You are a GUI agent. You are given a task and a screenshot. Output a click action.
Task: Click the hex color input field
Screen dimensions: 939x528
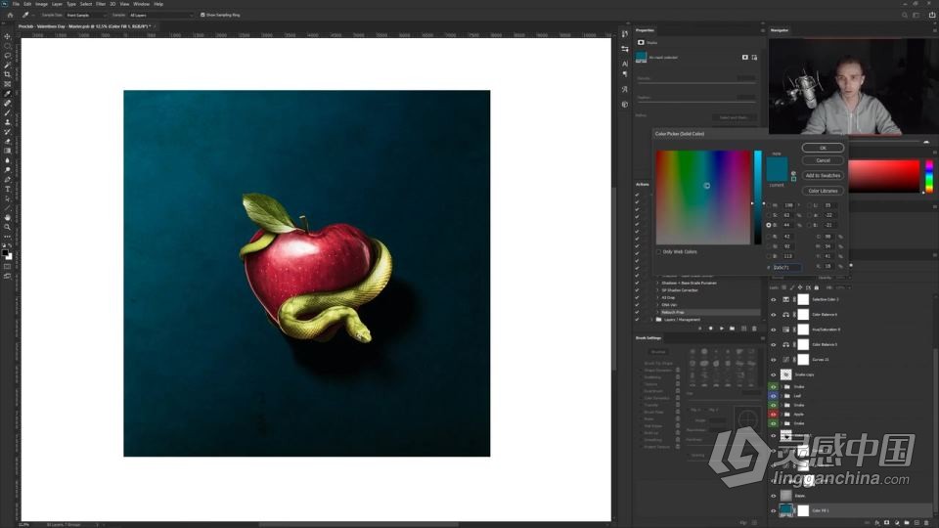click(x=786, y=268)
